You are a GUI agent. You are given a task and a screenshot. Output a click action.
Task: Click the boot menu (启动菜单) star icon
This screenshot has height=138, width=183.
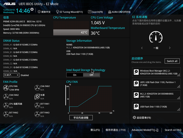click(x=134, y=118)
